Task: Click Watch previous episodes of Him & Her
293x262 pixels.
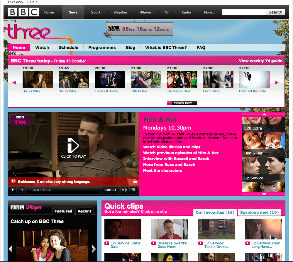Action: pos(181,153)
